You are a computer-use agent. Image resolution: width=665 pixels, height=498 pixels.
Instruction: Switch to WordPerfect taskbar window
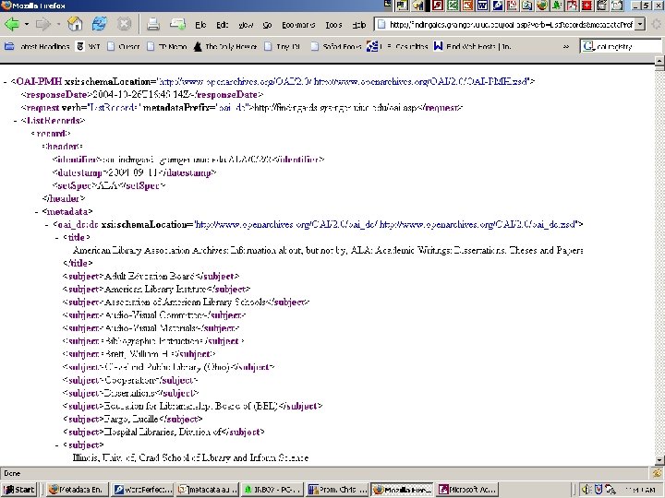pos(143,490)
